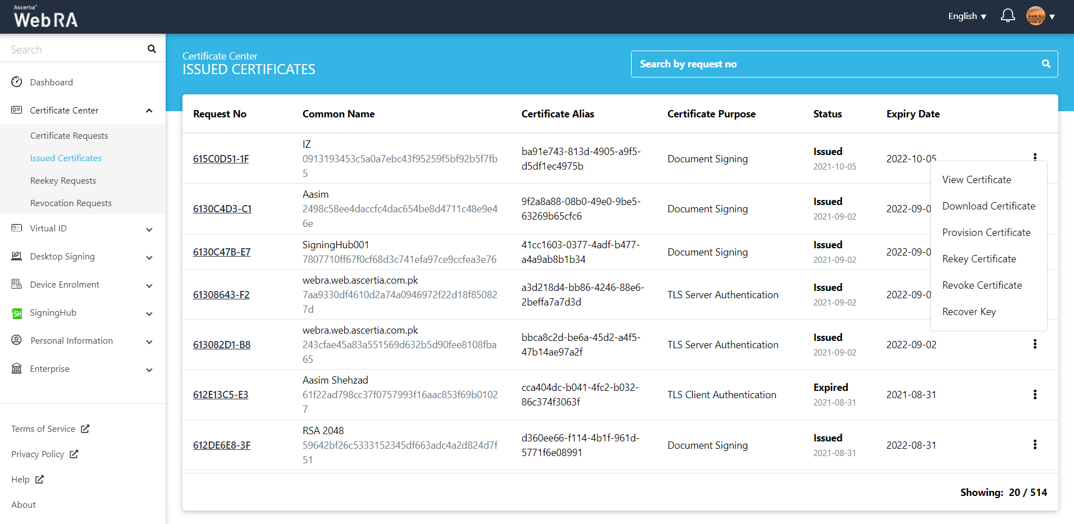Choose Revoke Certificate in the menu
The width and height of the screenshot is (1074, 524).
coord(982,285)
